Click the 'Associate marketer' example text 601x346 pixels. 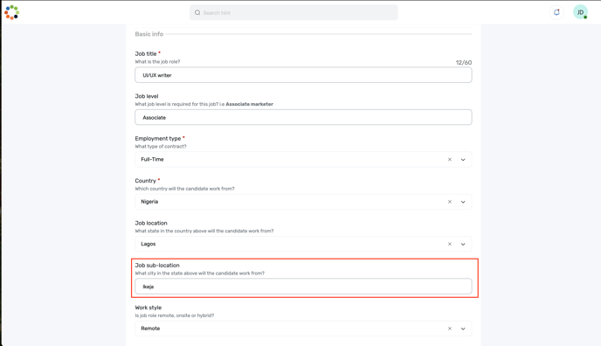(250, 104)
